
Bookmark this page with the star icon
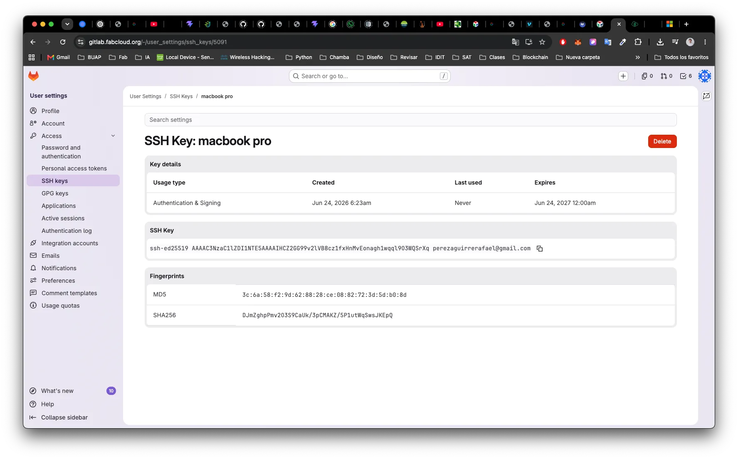pos(542,42)
